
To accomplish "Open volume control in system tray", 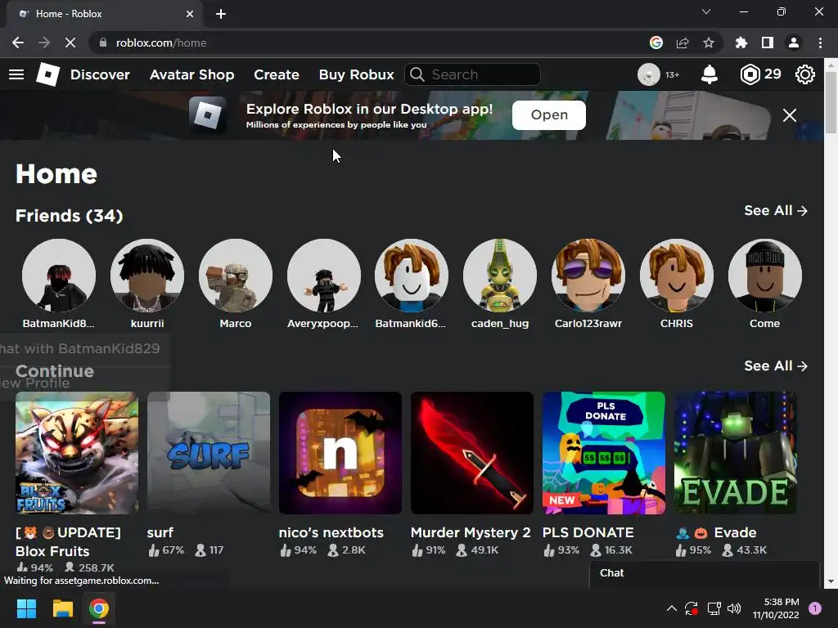I will (734, 608).
